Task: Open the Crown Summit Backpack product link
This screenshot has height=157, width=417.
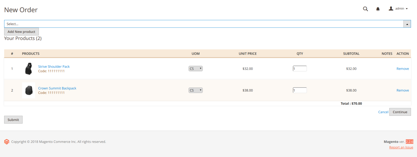Action: (57, 88)
